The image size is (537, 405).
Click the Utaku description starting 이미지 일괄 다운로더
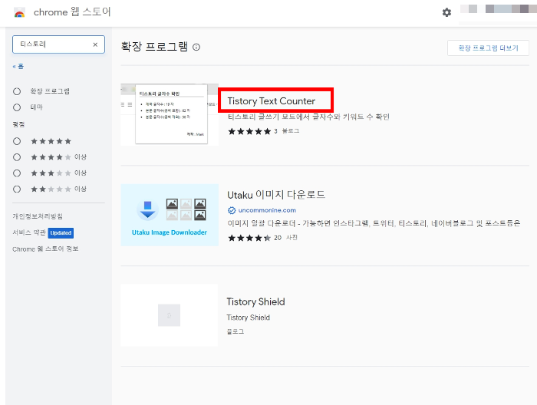coord(374,223)
